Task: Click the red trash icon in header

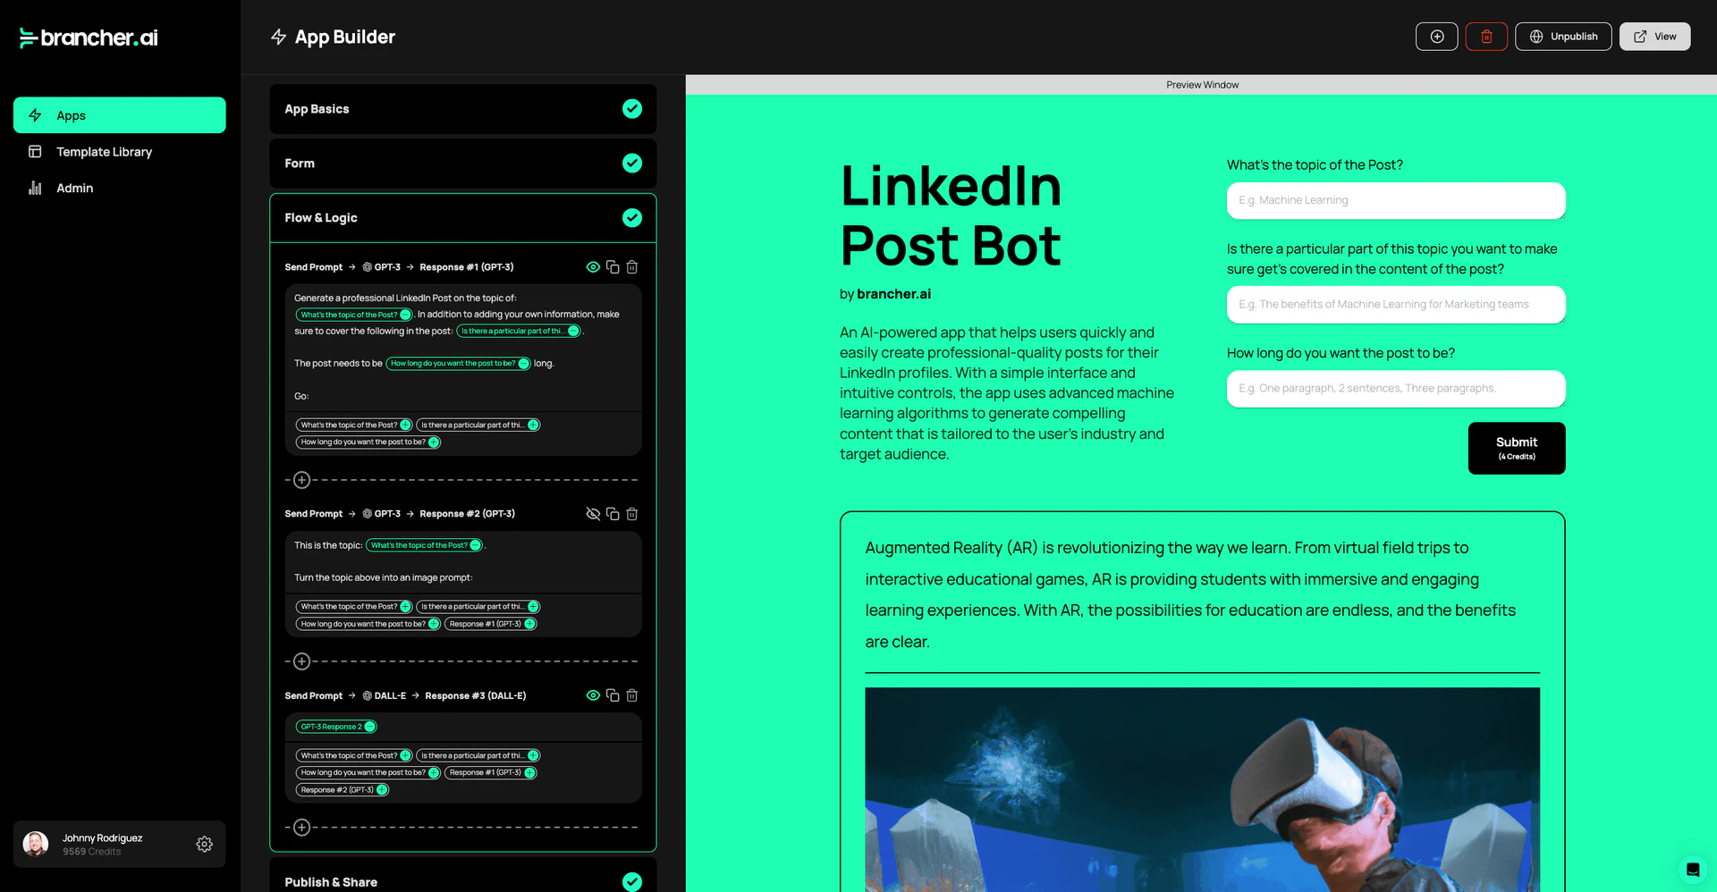Action: [x=1486, y=37]
